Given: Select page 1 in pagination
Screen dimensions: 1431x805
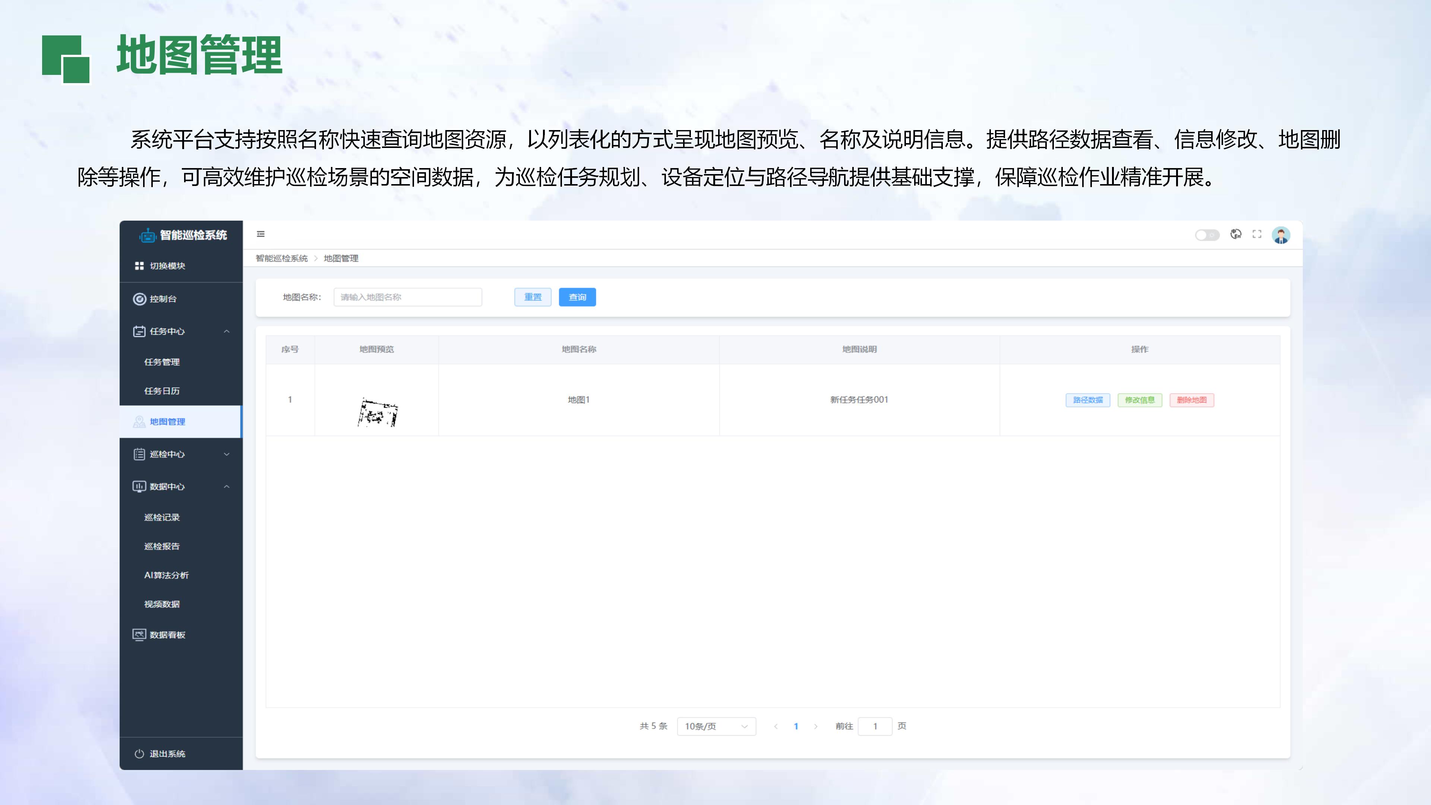Looking at the screenshot, I should (796, 727).
